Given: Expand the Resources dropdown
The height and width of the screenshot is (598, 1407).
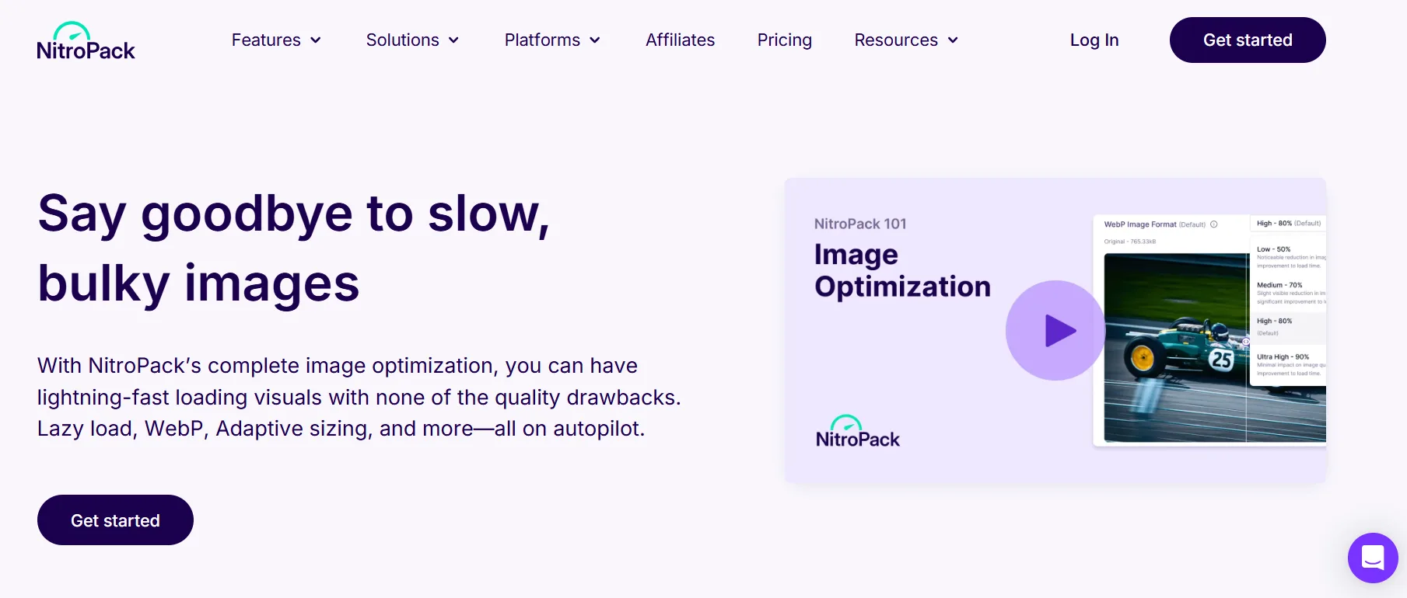Looking at the screenshot, I should 906,40.
